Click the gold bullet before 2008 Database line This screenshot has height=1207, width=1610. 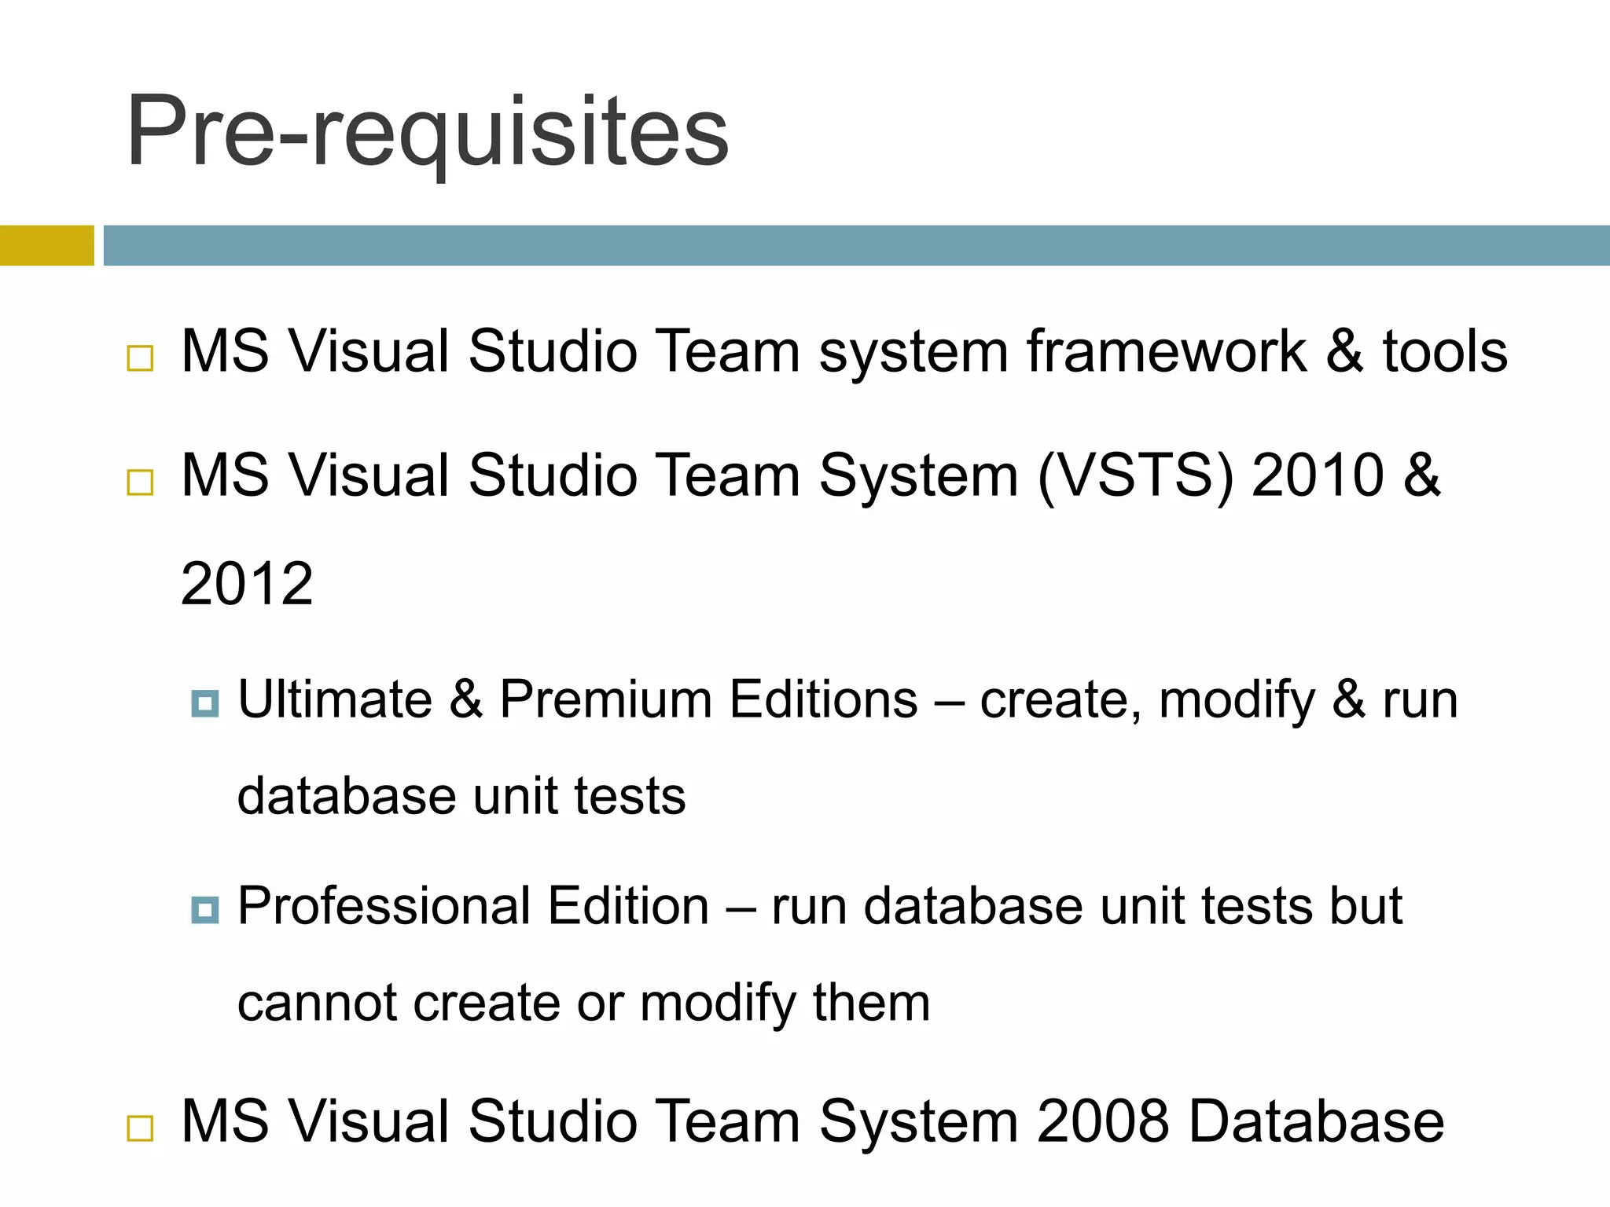140,1128
